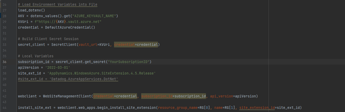The width and height of the screenshot is (345, 112).
Task: Click gutter line number 39
Action: (x=4, y=79)
